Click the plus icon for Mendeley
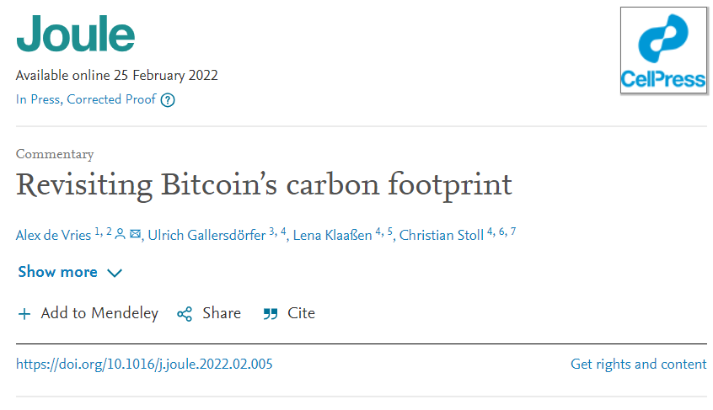The width and height of the screenshot is (713, 410). 24,314
